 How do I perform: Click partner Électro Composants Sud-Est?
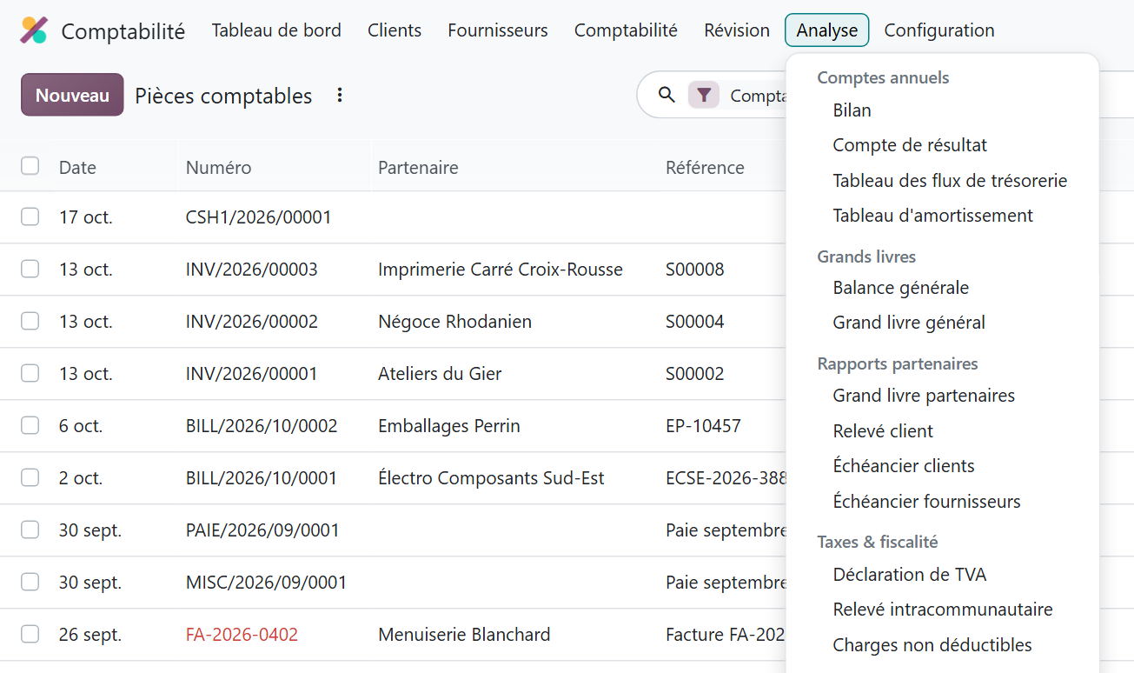[491, 478]
